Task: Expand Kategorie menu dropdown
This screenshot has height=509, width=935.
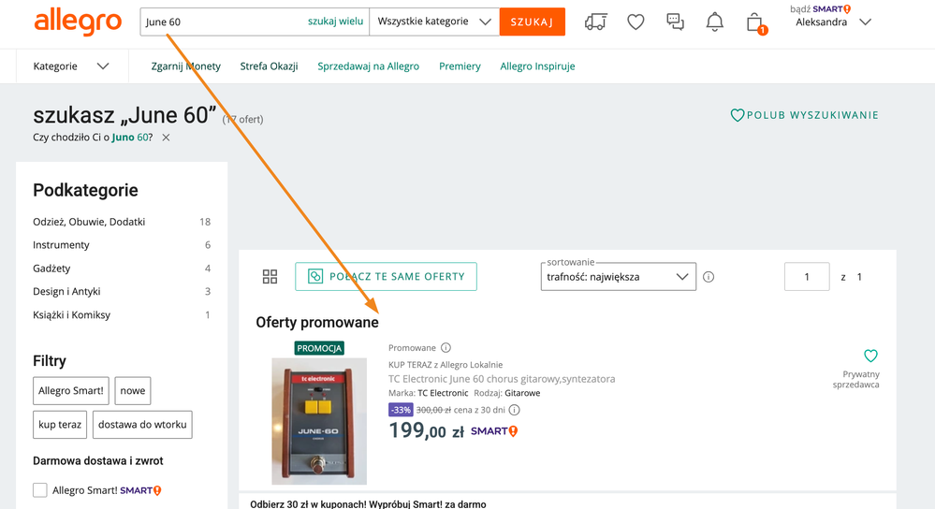Action: coord(71,66)
